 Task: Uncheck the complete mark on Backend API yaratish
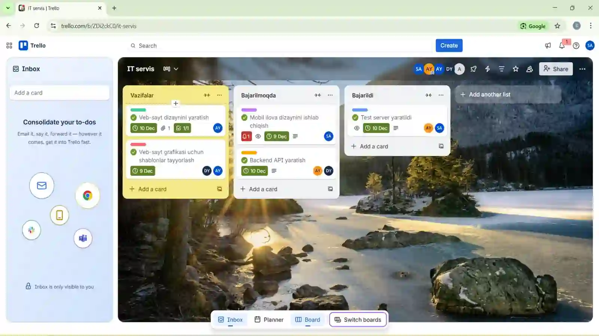pos(244,160)
